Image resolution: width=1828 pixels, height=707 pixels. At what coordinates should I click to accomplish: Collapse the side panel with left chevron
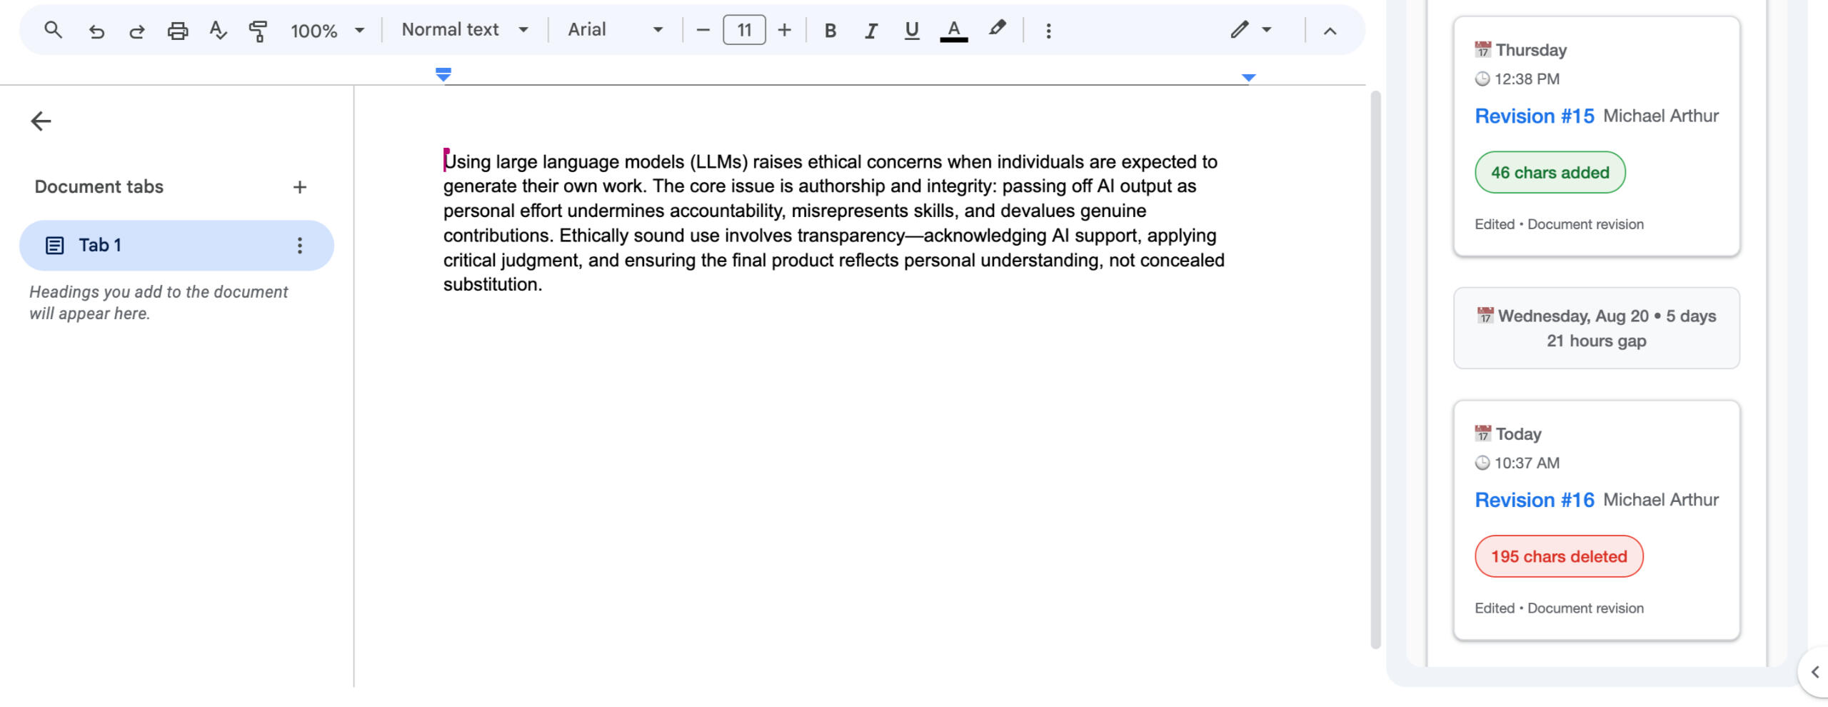1814,672
